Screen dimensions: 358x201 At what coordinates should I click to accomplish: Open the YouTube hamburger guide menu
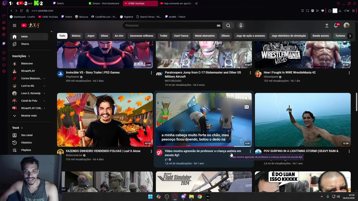point(15,25)
